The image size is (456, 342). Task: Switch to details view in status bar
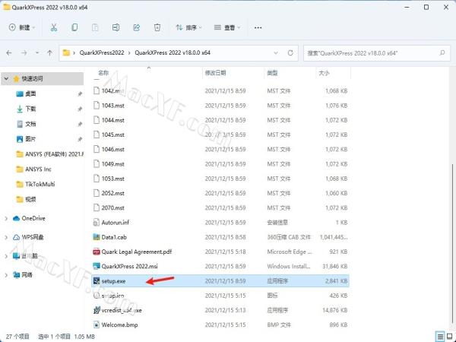point(439,336)
